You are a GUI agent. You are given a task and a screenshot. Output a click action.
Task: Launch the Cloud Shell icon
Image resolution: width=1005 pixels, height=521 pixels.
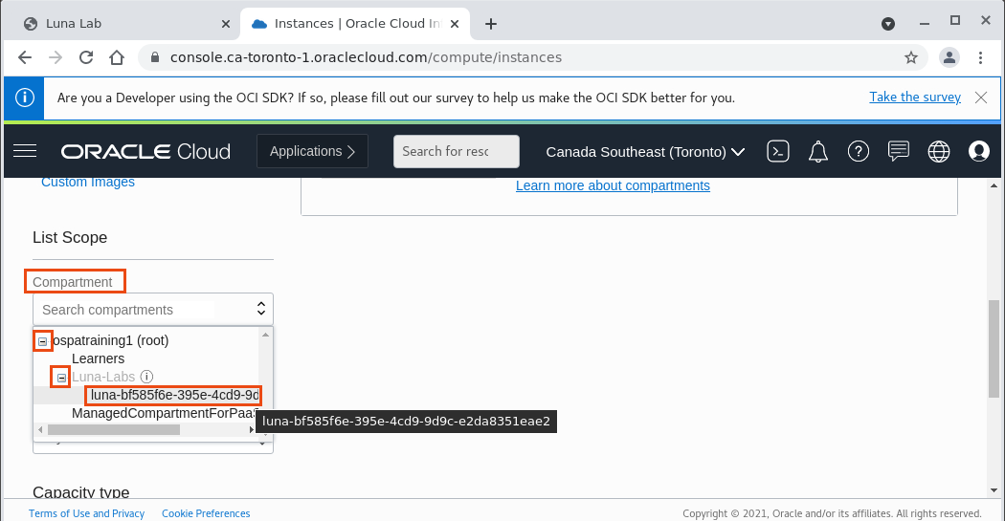[777, 152]
